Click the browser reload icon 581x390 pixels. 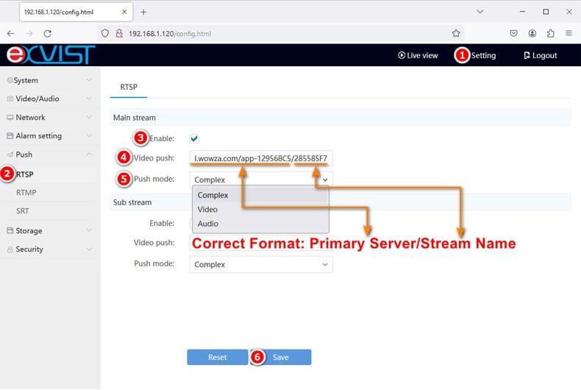point(48,33)
